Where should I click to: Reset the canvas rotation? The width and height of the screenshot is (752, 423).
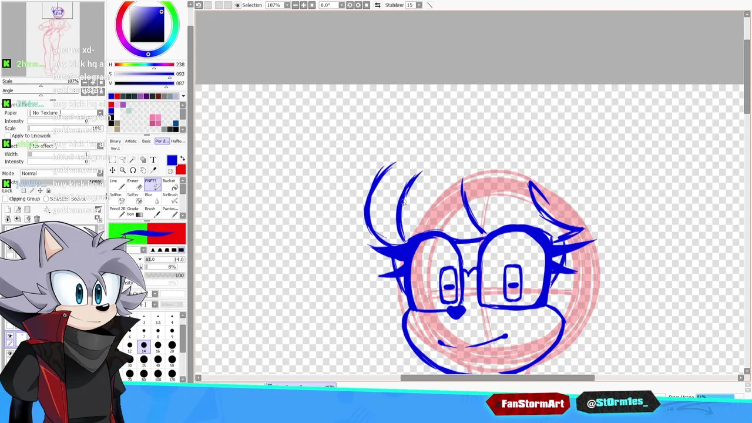[366, 5]
